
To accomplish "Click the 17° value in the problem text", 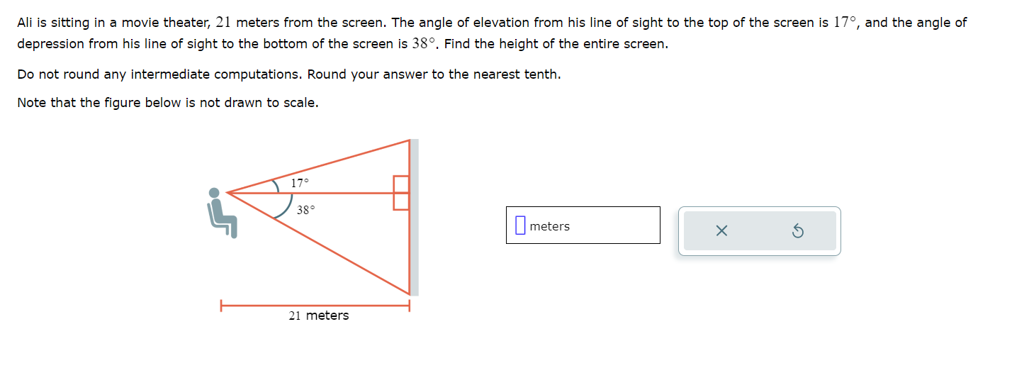I will [x=845, y=22].
